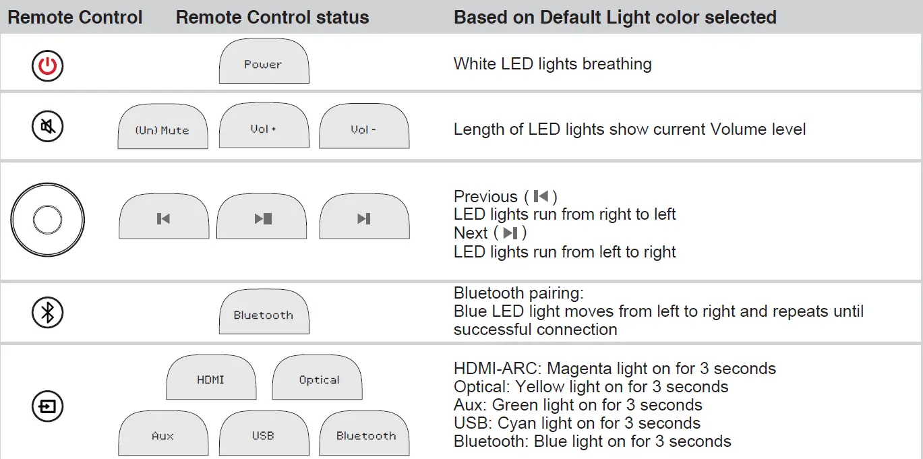Click the circular play dial icon

click(47, 220)
